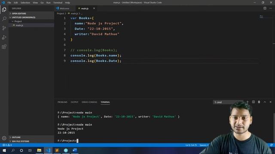Open Microsoft Word from taskbar

[x=75, y=150]
